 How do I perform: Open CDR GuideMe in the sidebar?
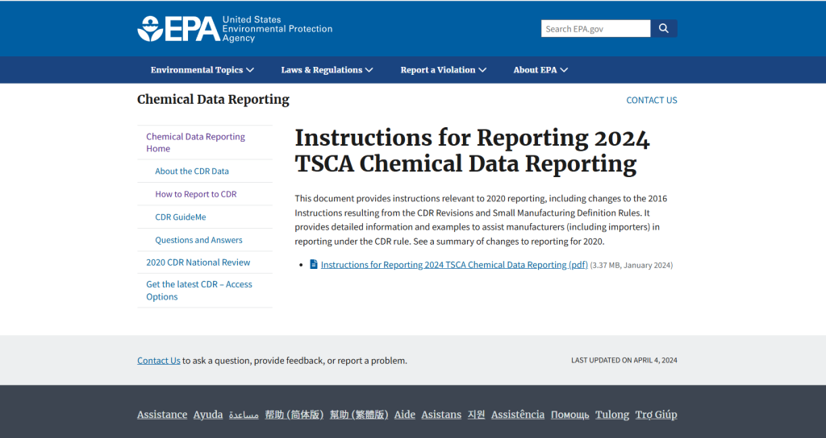click(180, 217)
